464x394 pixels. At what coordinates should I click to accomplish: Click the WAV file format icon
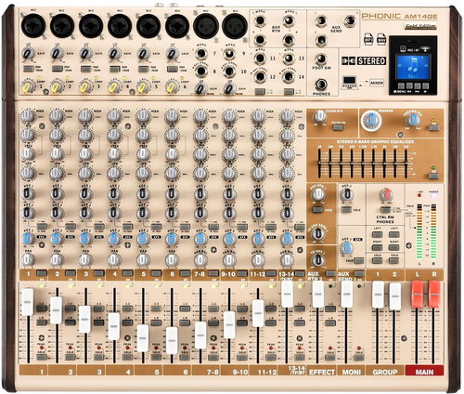pyautogui.click(x=381, y=39)
